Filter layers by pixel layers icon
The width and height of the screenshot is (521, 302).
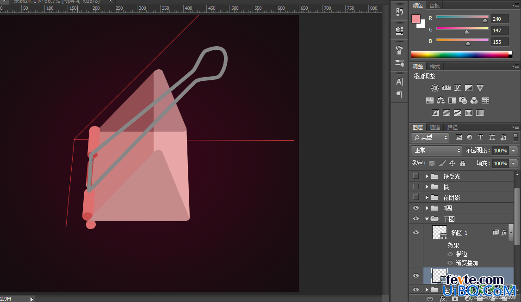point(459,137)
